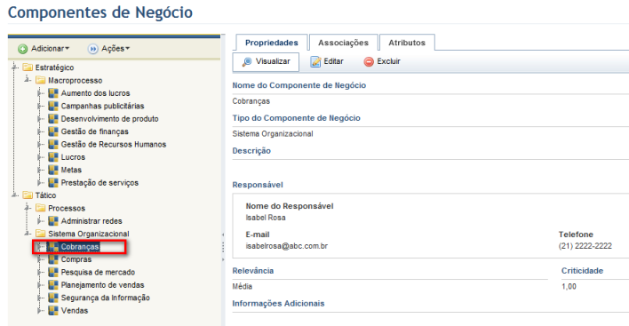Click the phone number (21) 2222-2222
629x326 pixels.
pyautogui.click(x=585, y=246)
